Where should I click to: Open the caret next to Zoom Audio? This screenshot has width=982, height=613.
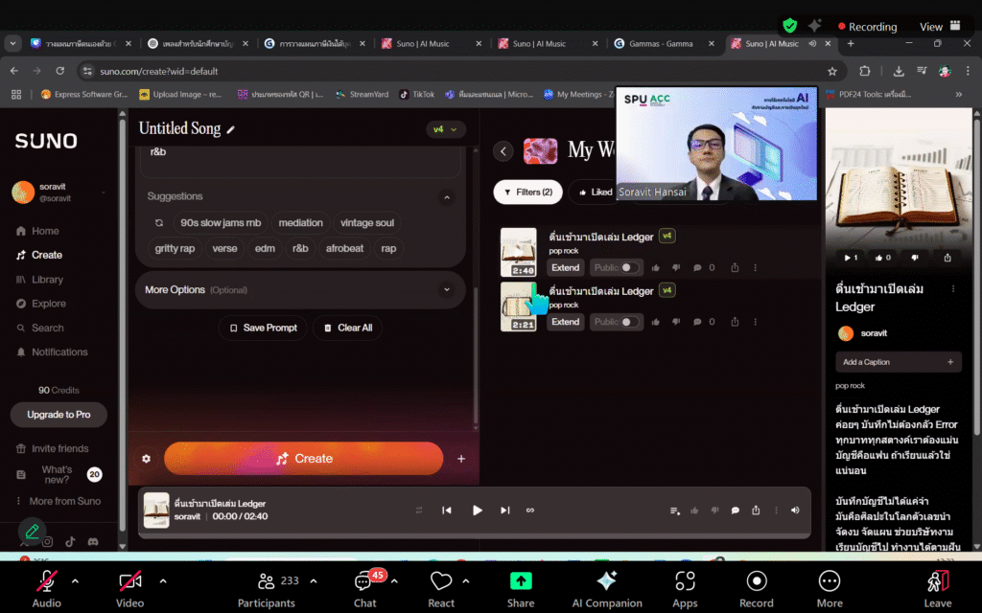click(x=75, y=581)
